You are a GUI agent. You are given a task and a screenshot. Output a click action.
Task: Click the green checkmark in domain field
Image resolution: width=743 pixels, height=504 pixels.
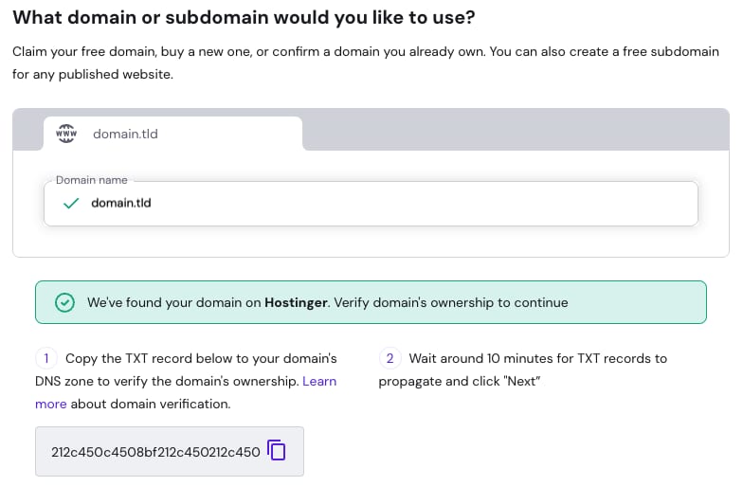click(x=70, y=203)
